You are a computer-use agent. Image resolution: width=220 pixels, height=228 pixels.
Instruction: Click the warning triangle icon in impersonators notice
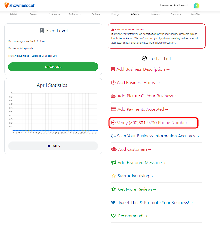pos(113,29)
